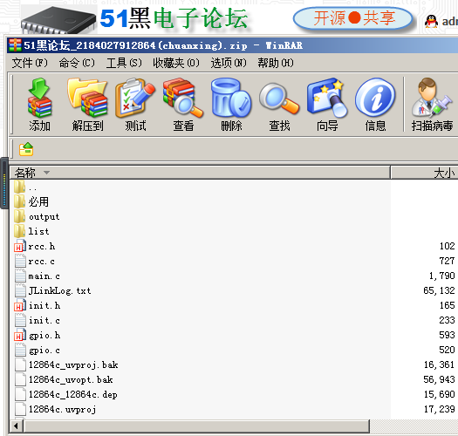This screenshot has height=436, width=458.
Task: Sort by 大小 column header
Action: [424, 173]
